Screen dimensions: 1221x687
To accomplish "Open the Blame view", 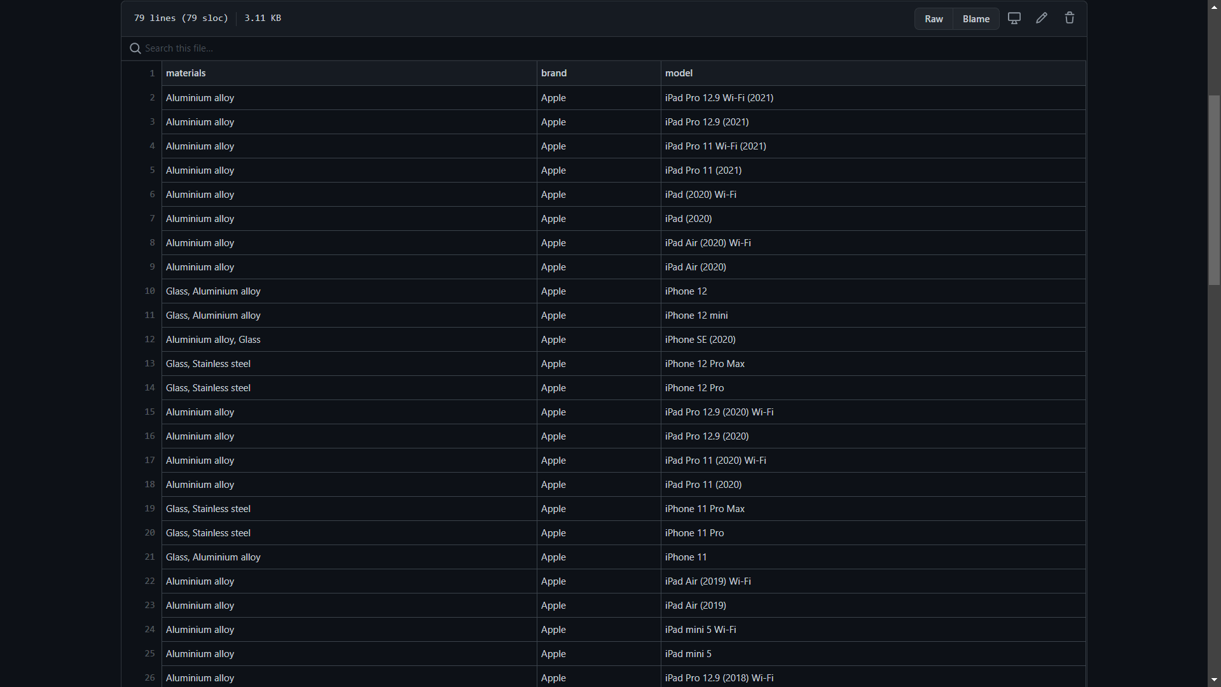I will coord(976,19).
